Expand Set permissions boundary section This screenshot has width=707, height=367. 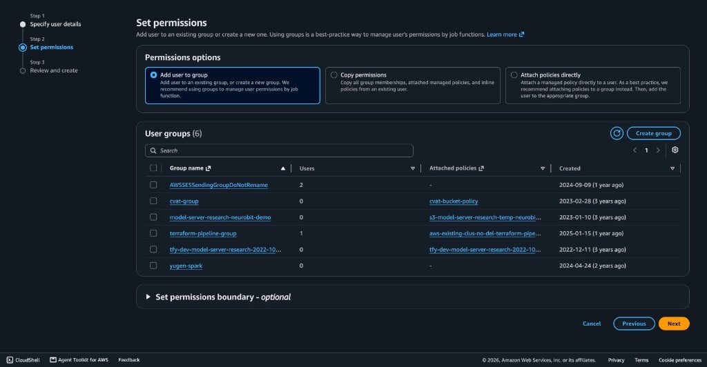click(x=148, y=297)
